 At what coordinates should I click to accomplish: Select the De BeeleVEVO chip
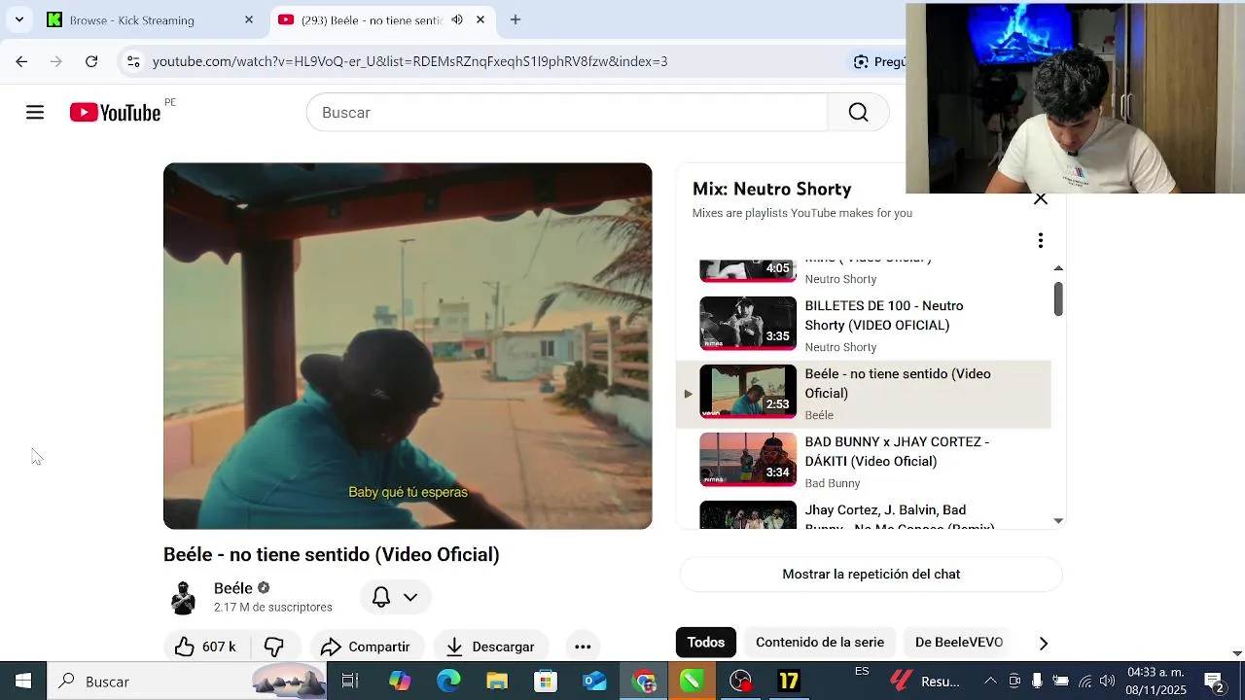click(x=959, y=643)
